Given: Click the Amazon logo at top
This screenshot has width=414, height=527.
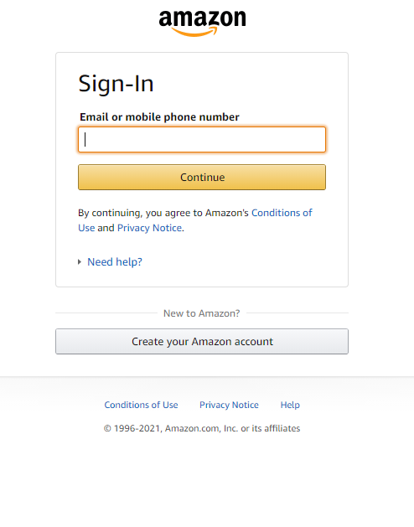Looking at the screenshot, I should (202, 23).
